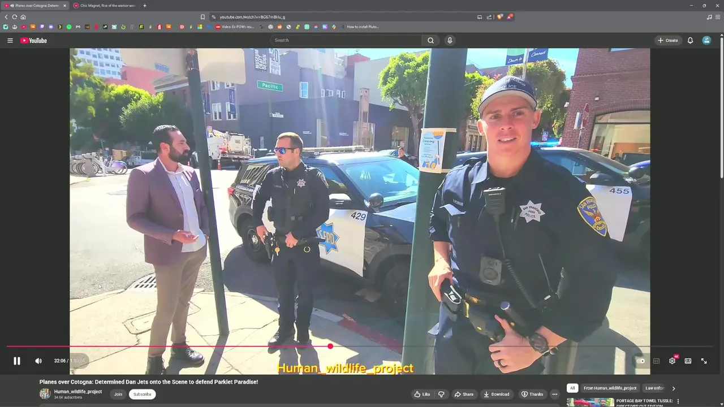Click the Brave Shields lion icon
The width and height of the screenshot is (724, 407).
tap(499, 17)
